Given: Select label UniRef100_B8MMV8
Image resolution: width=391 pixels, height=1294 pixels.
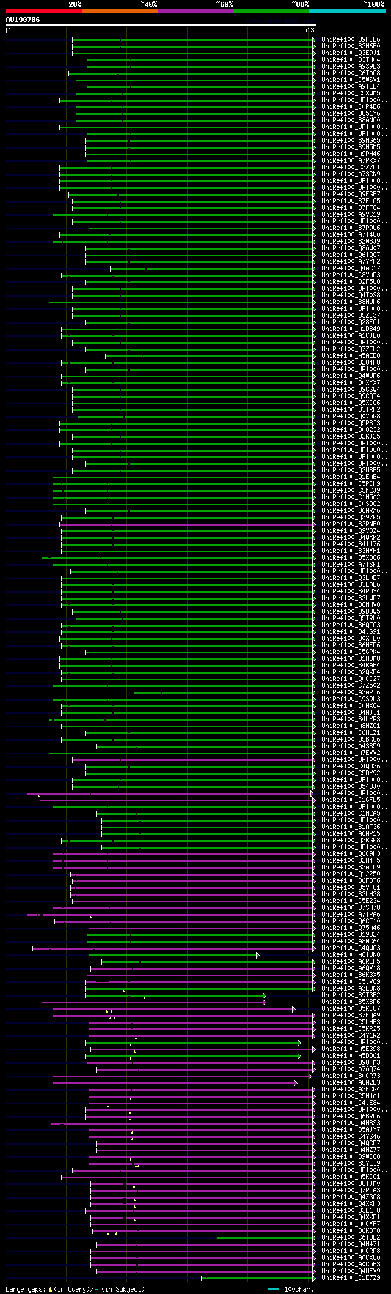Looking at the screenshot, I should [x=351, y=604].
